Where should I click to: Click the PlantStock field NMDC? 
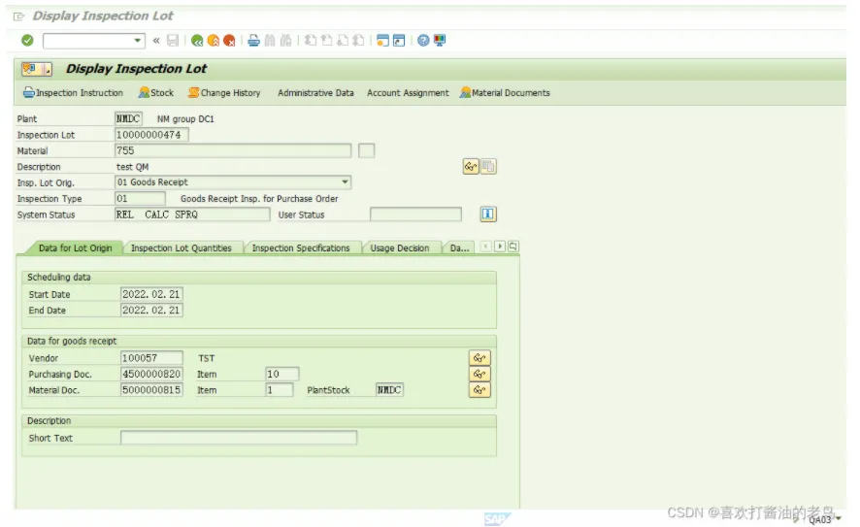coord(389,389)
